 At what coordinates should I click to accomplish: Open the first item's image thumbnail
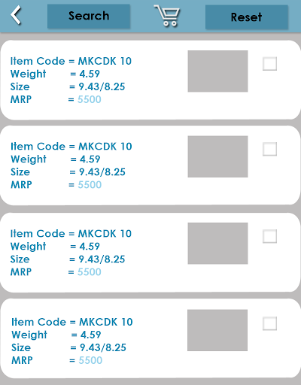click(x=217, y=71)
